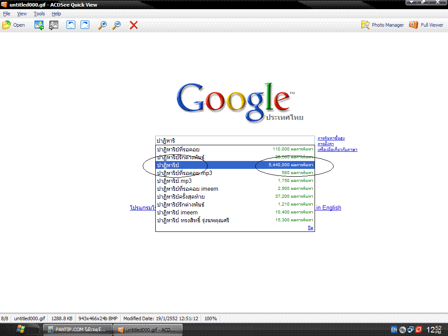Click the round gray tray icon
Viewport: 448px width, 336px height.
402,330
